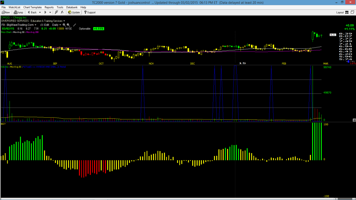Click the 8.21 current price marker

pos(333,35)
